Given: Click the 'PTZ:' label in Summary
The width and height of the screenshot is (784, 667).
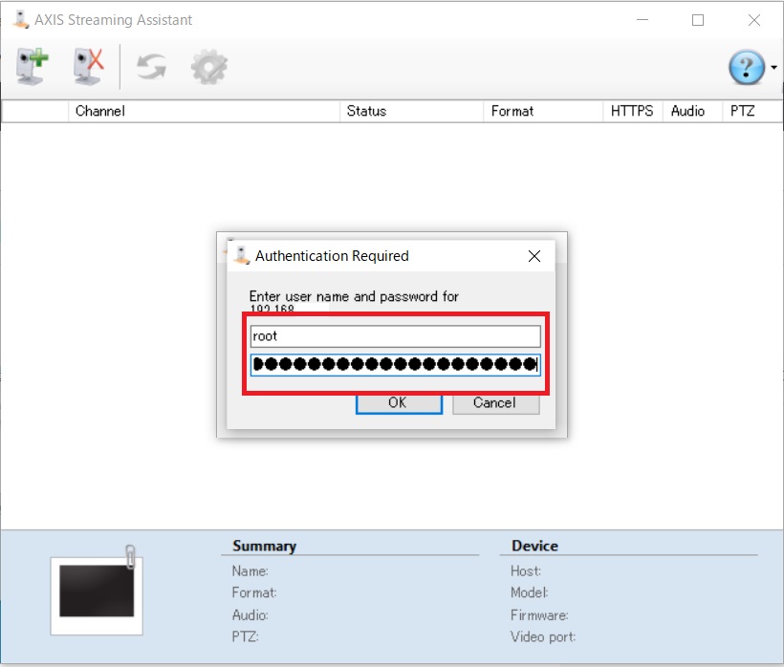Looking at the screenshot, I should (x=245, y=636).
